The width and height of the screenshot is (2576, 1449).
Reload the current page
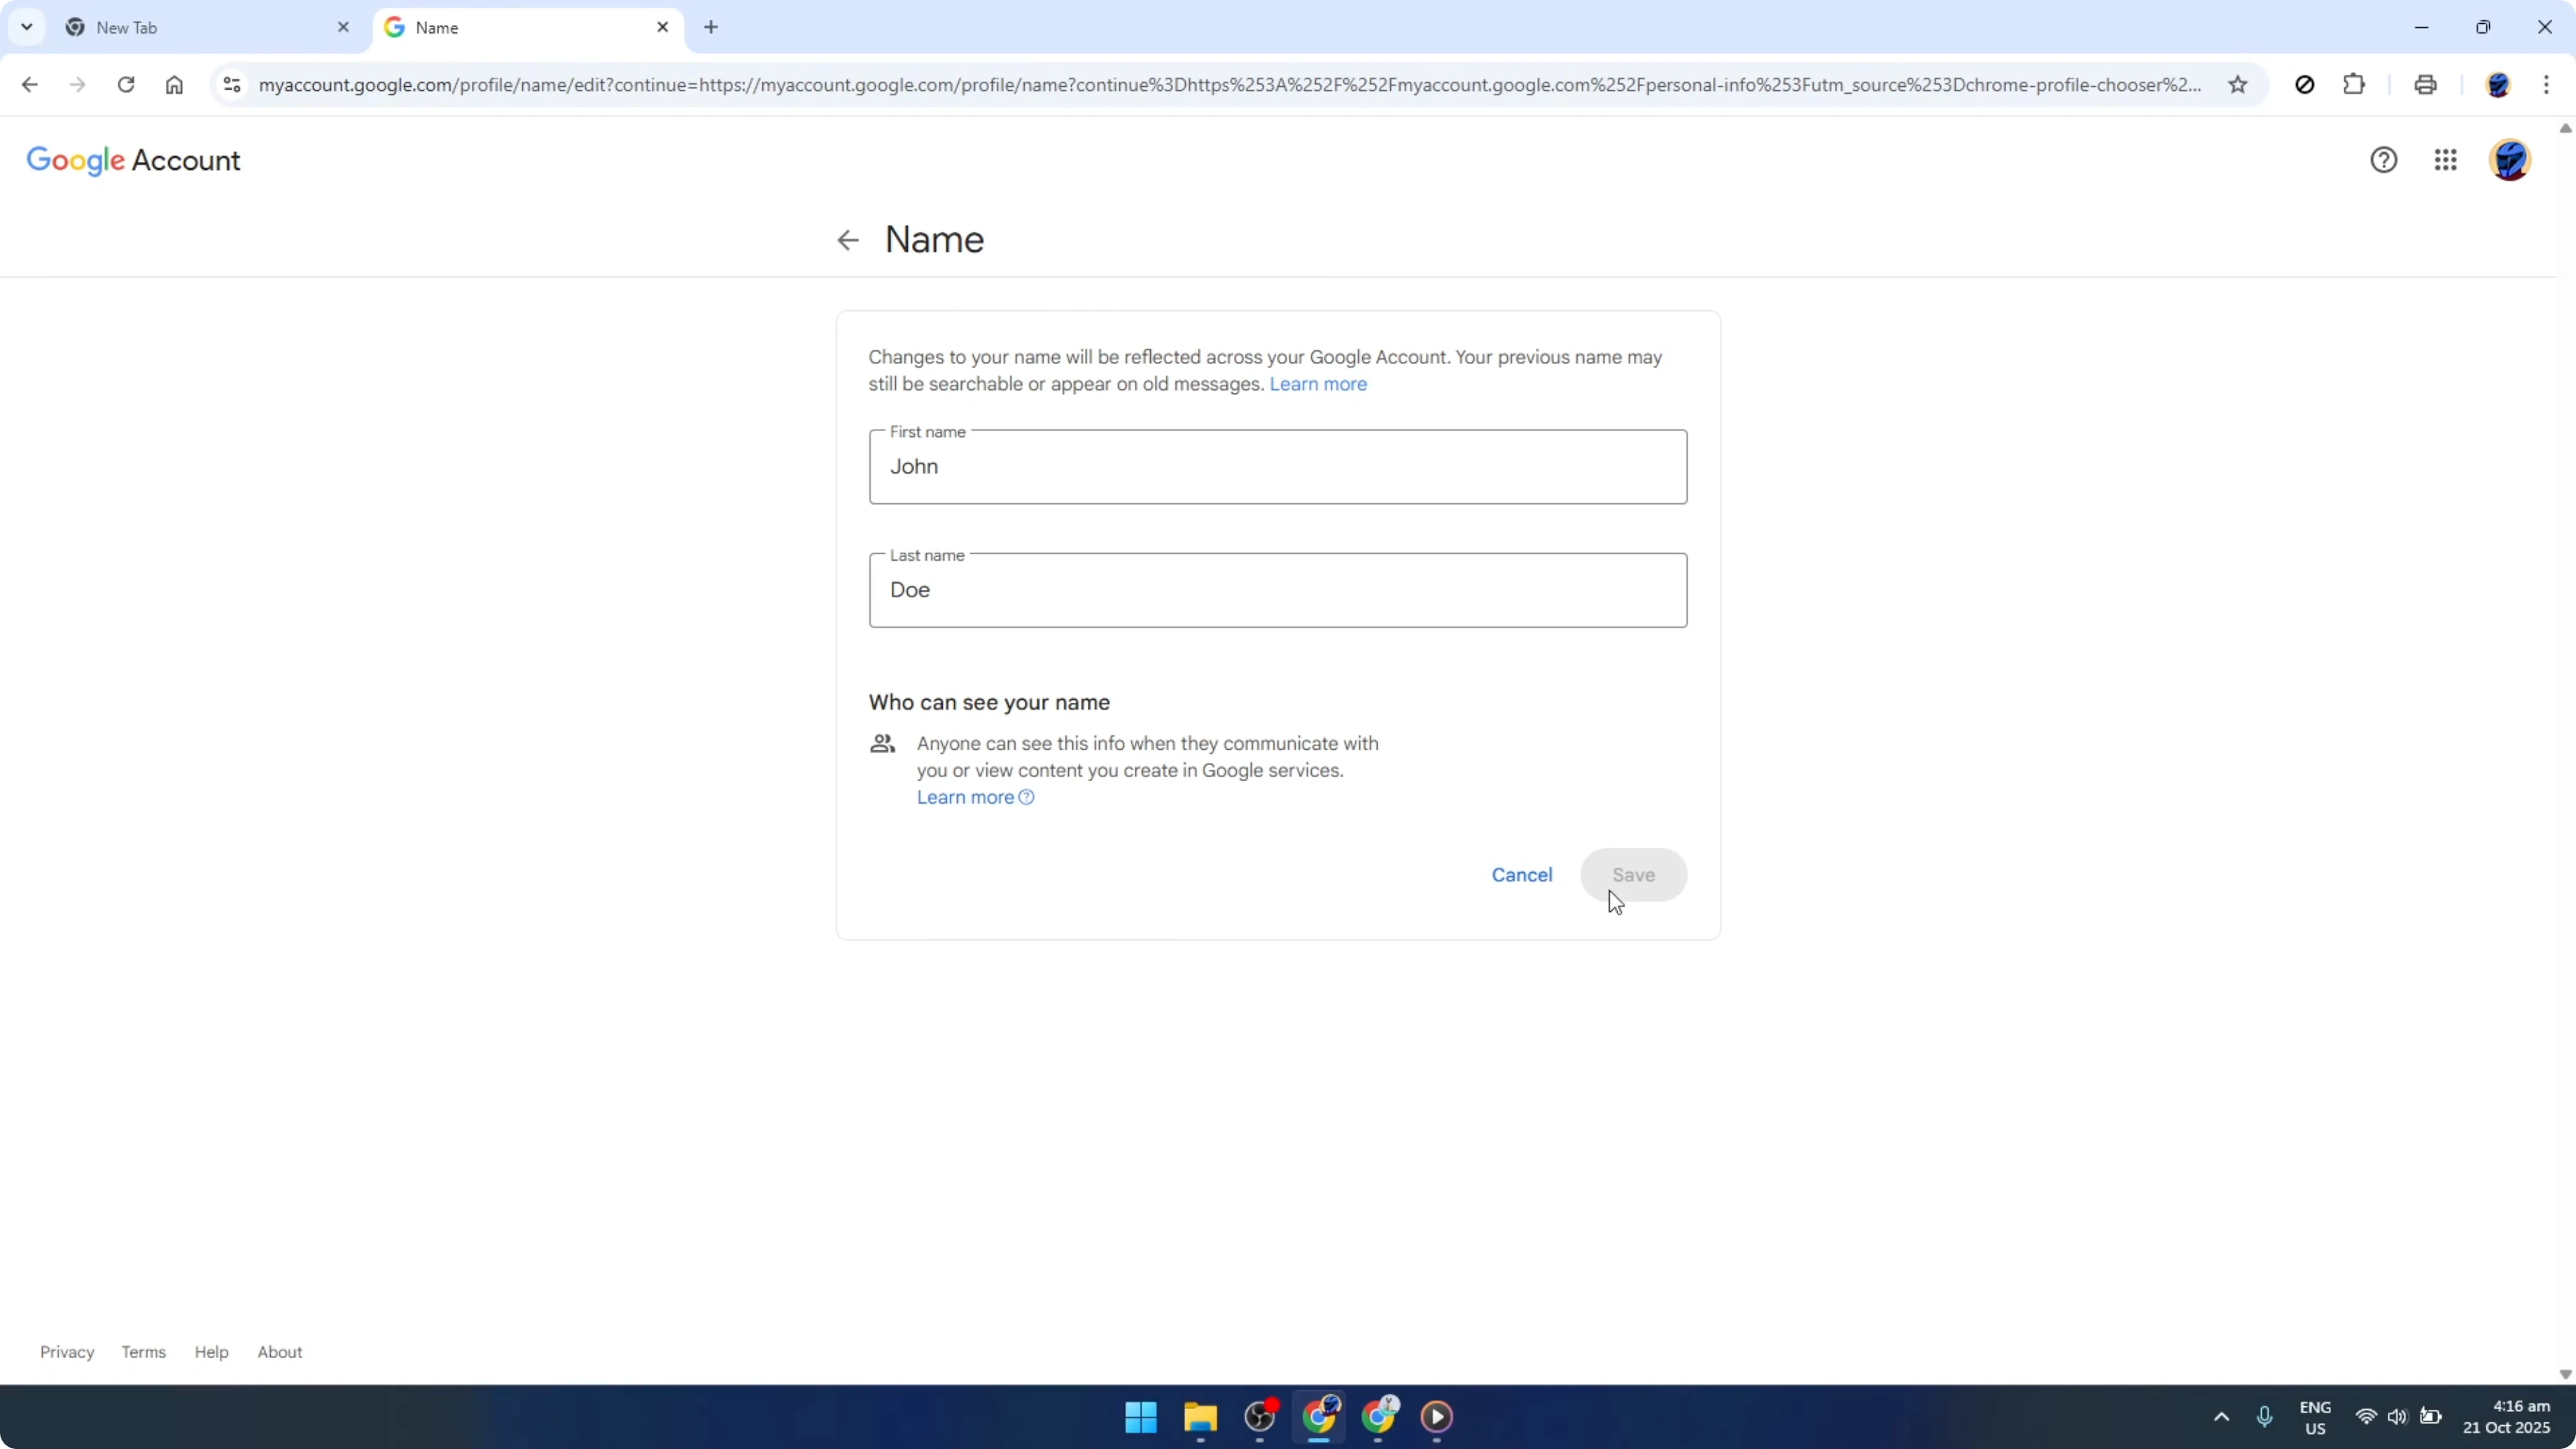pos(126,85)
